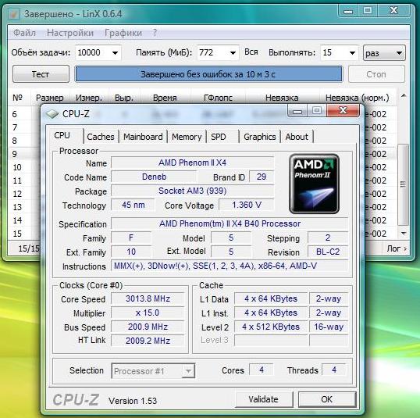Viewport: 420px width, 418px height.
Task: Open the ? help menu in LinX
Action: pos(155,33)
